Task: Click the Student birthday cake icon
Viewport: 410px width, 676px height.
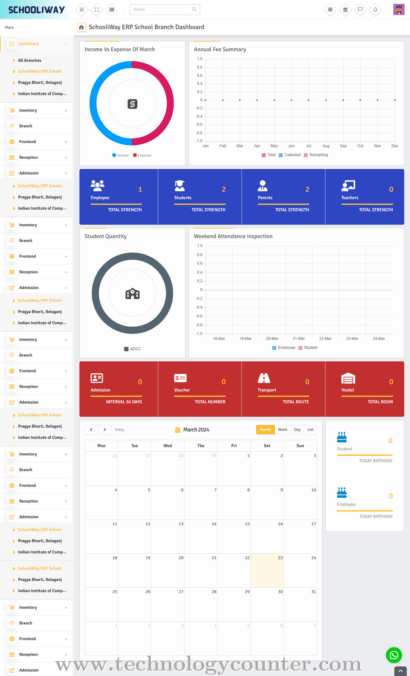Action: 342,437
